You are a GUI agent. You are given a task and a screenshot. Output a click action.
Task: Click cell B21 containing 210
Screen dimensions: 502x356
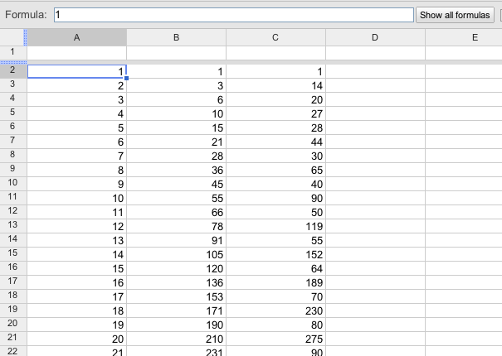tap(177, 339)
